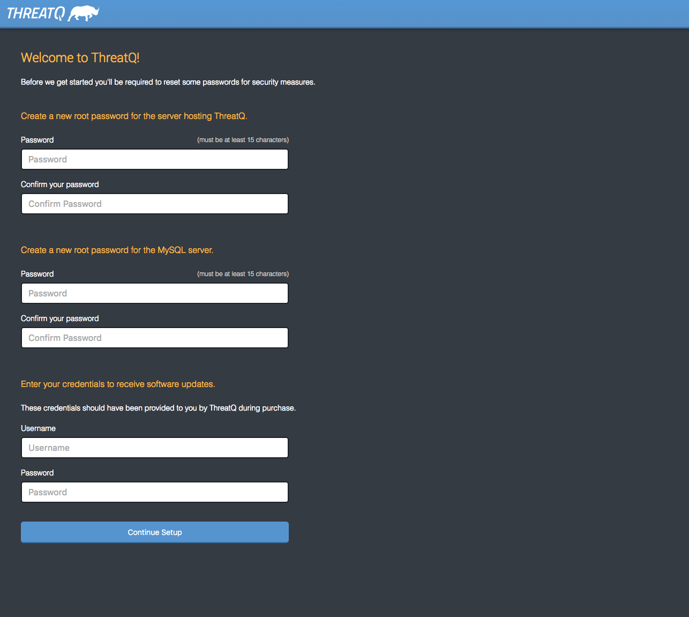Click the 15 characters hint above server password
Screen dimensions: 689x617
[243, 140]
